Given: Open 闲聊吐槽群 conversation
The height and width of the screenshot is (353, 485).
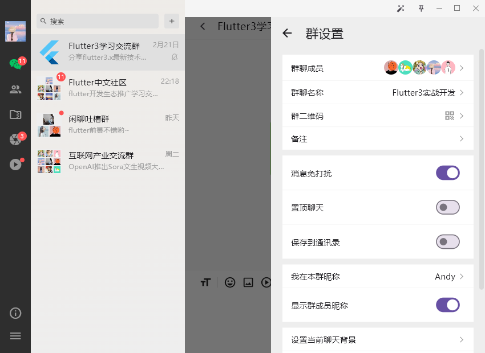Looking at the screenshot, I should point(108,125).
